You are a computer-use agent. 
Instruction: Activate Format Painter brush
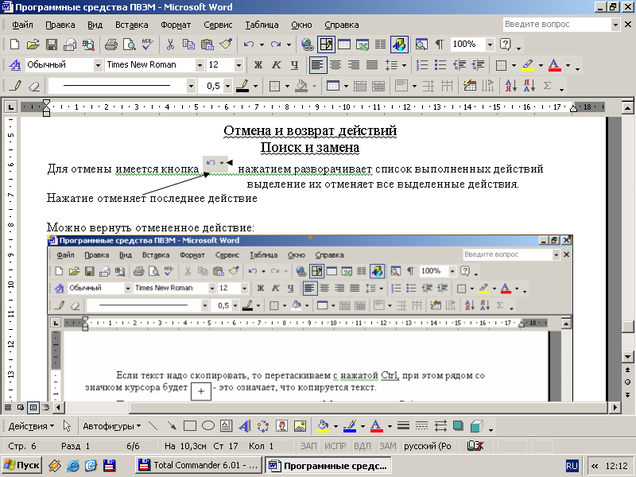click(226, 45)
